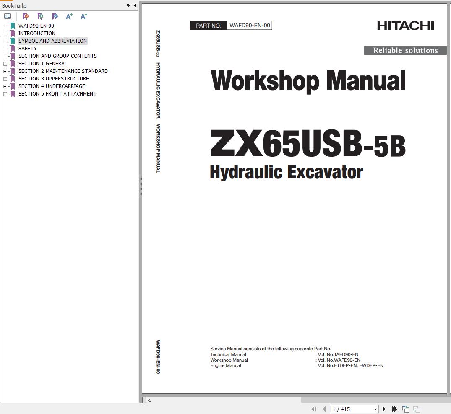451x414 pixels.
Task: Open SECTION 4 UNDERCARRIAGE bookmark
Action: (52, 86)
